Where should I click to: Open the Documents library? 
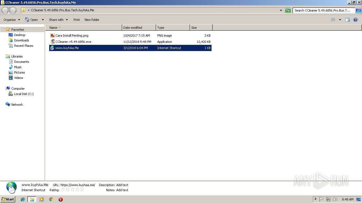click(x=21, y=62)
